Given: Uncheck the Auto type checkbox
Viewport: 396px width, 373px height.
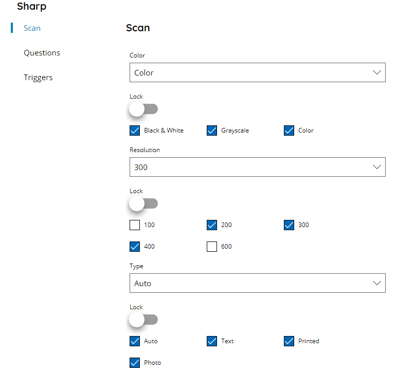Looking at the screenshot, I should point(135,341).
